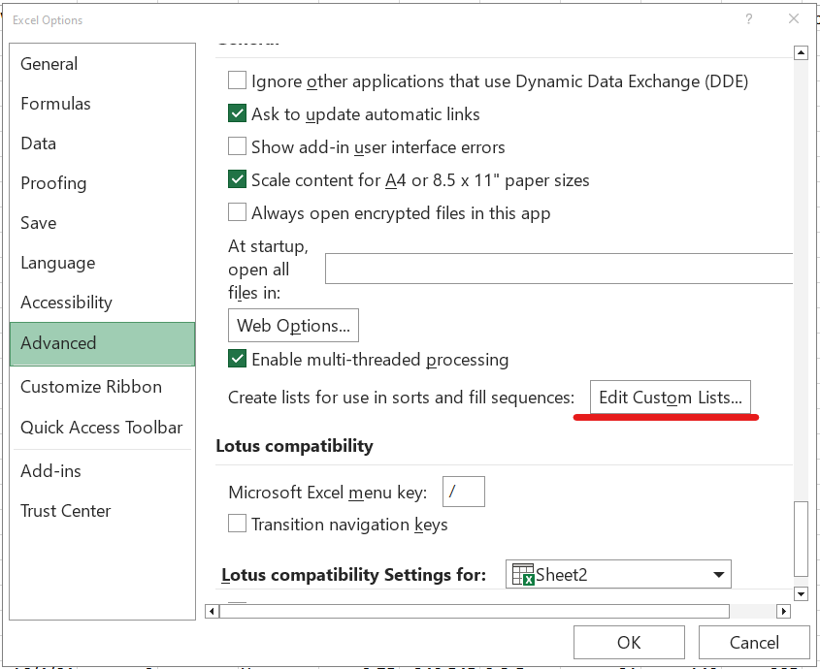This screenshot has width=820, height=669.
Task: Go to Quick Access Toolbar settings
Action: tap(101, 428)
